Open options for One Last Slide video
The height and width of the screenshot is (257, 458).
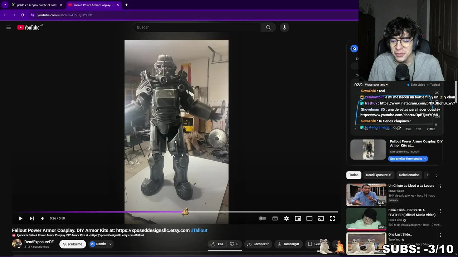point(440,235)
